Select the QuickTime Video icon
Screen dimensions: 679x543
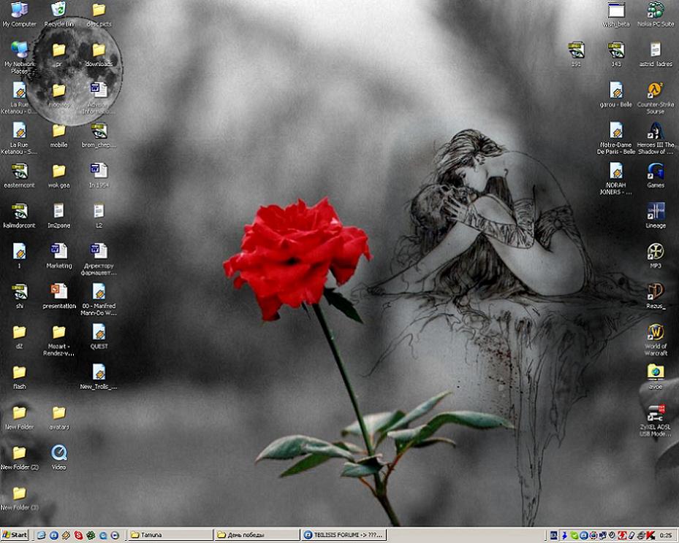pos(58,452)
